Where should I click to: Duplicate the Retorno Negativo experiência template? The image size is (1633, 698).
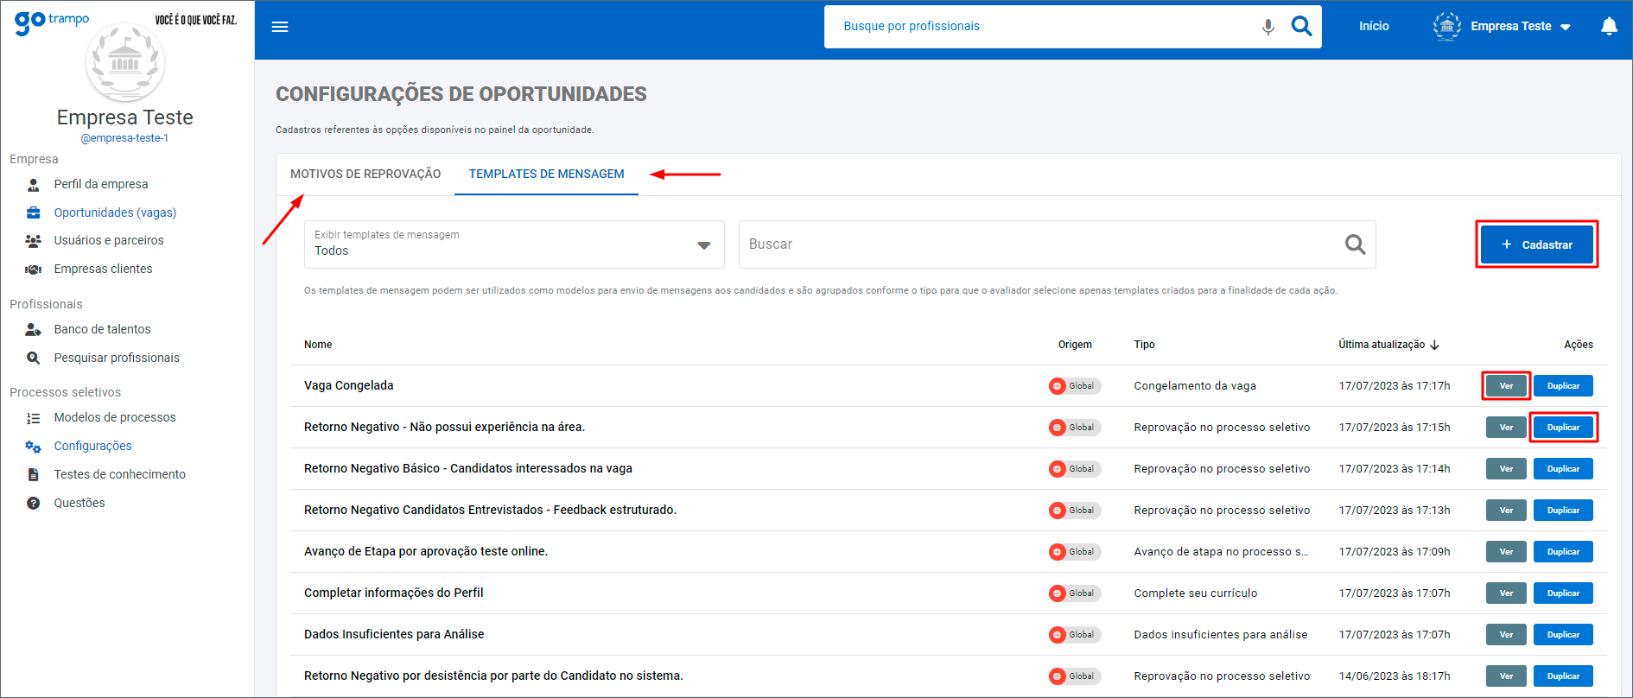point(1563,428)
